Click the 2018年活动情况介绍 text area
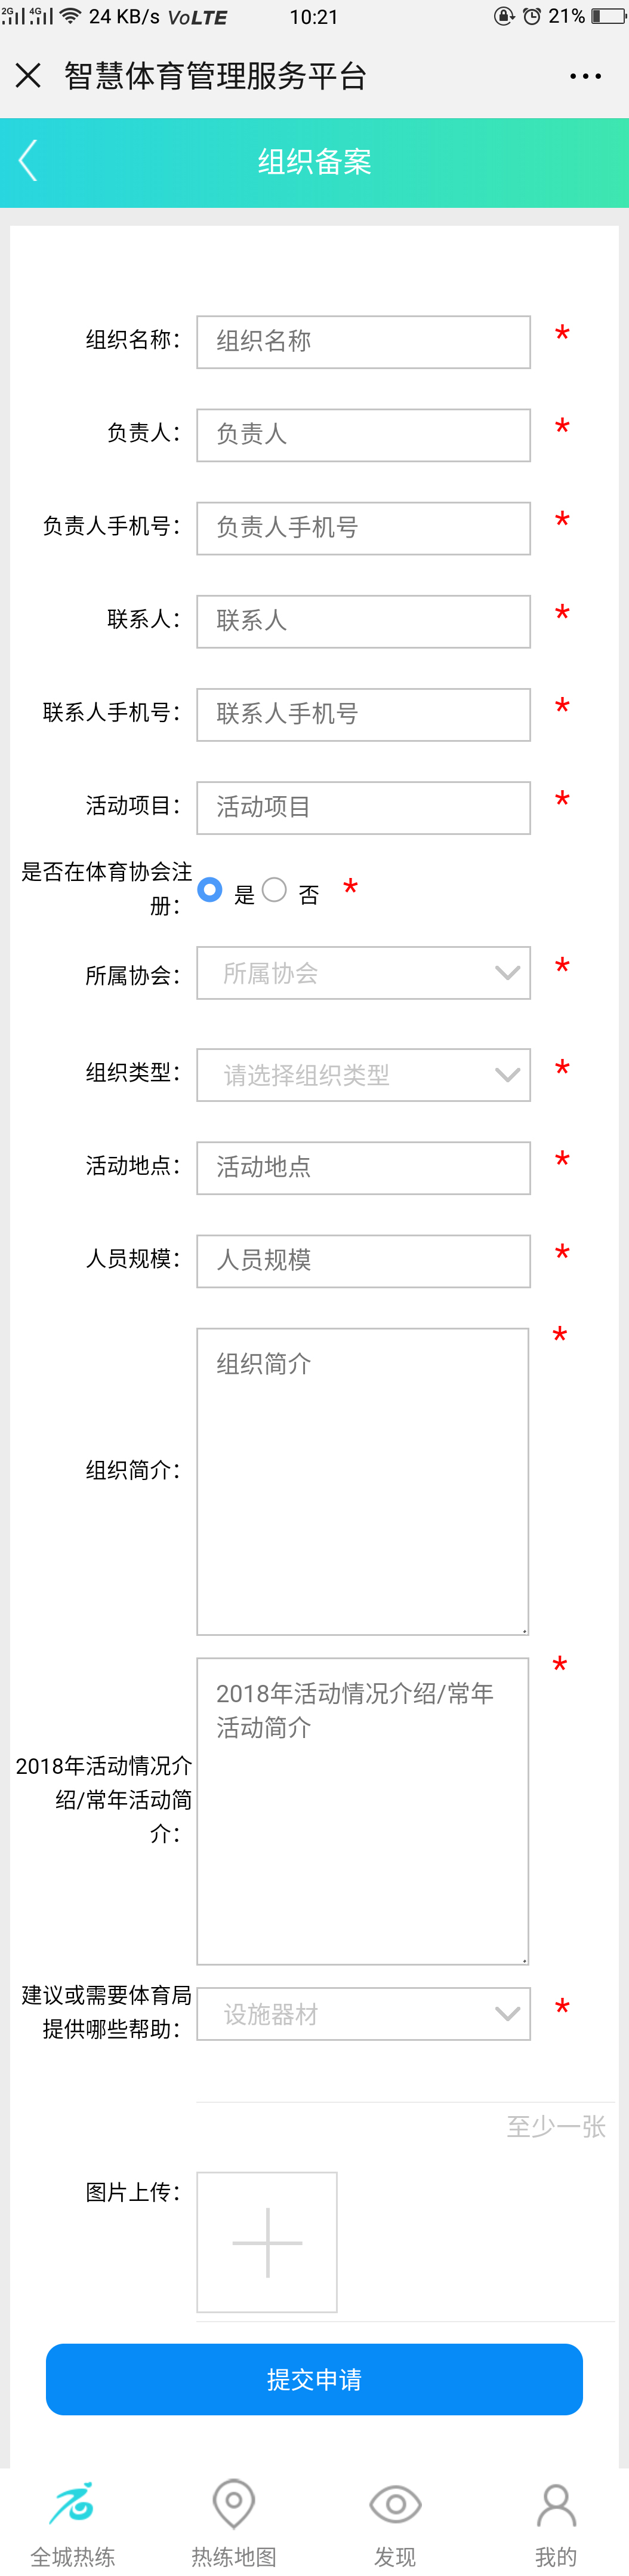The width and height of the screenshot is (629, 2576). pos(362,1811)
